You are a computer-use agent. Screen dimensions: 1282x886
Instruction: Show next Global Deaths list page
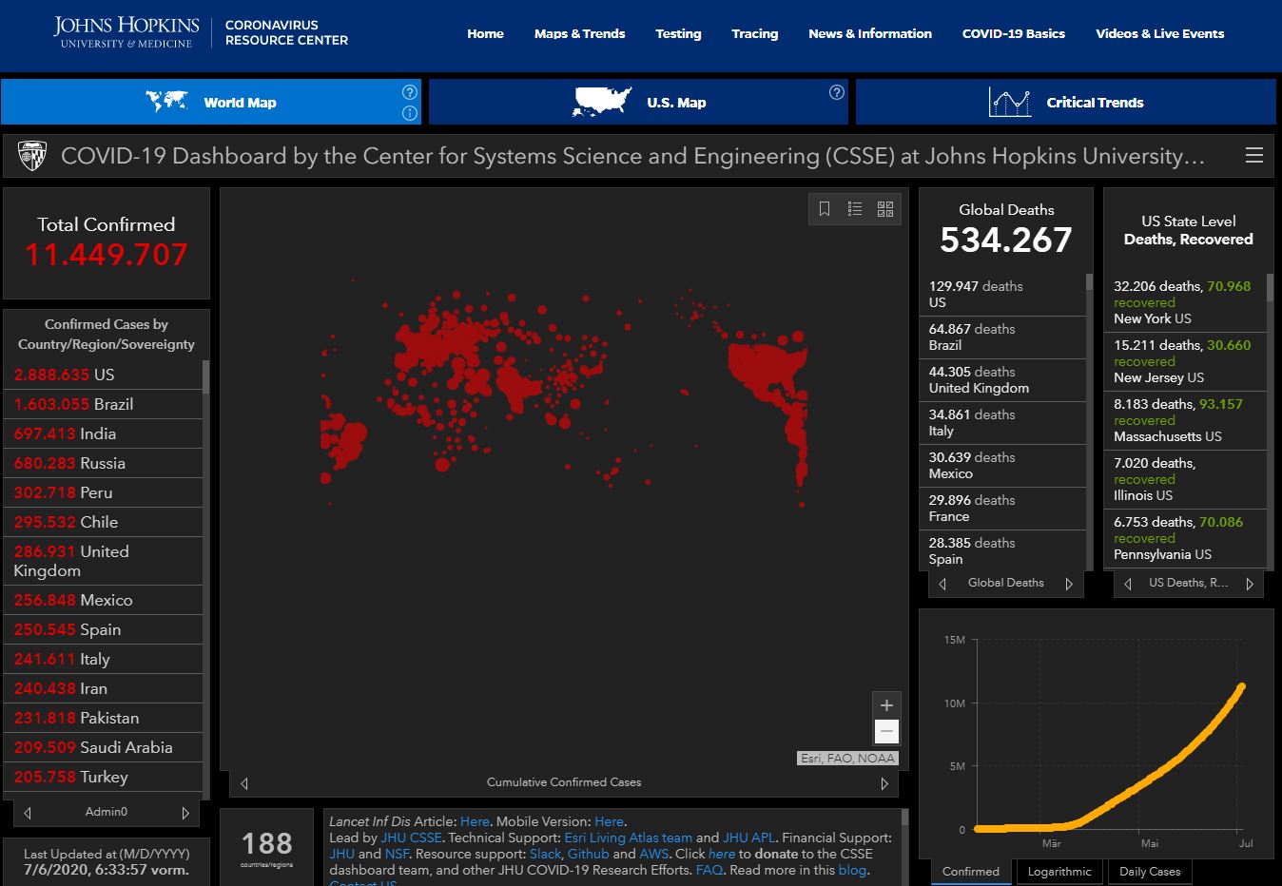tap(1069, 584)
